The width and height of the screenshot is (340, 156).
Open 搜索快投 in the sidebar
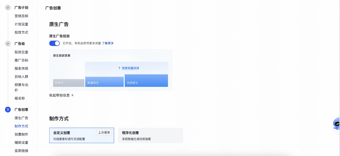(x=21, y=69)
